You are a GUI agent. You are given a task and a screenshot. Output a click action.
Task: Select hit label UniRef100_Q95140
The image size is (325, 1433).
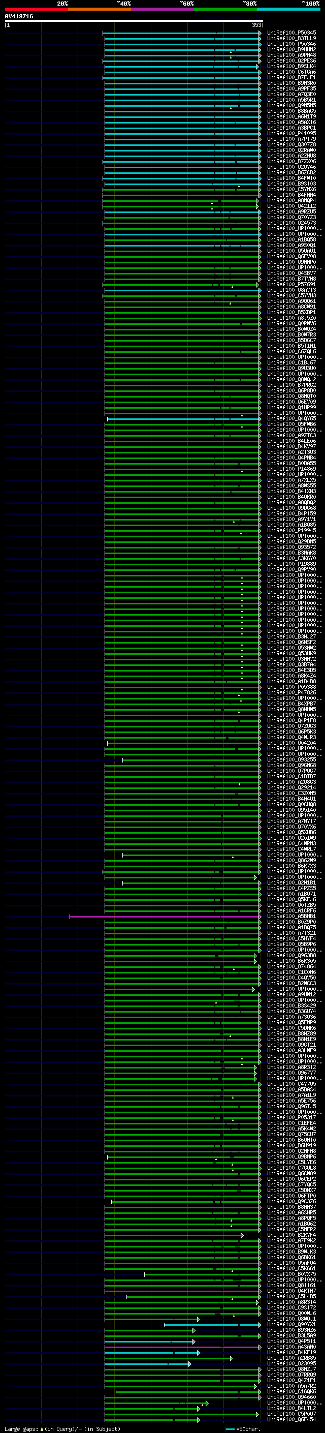[x=291, y=810]
